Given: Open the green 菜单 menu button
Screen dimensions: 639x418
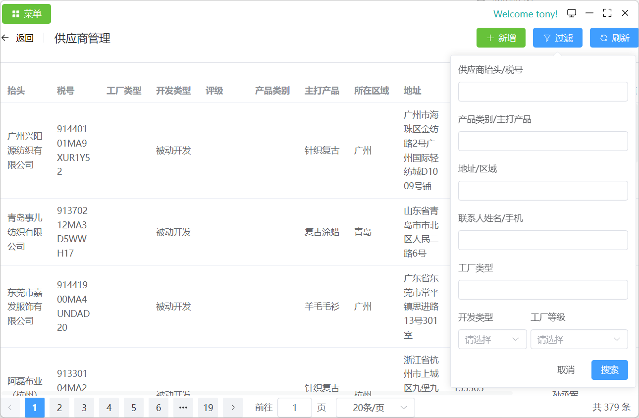Looking at the screenshot, I should click(x=27, y=14).
